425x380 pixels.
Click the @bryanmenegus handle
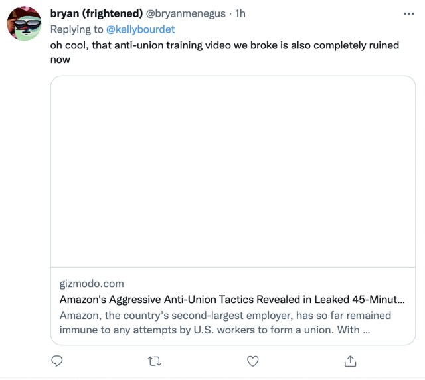click(186, 13)
